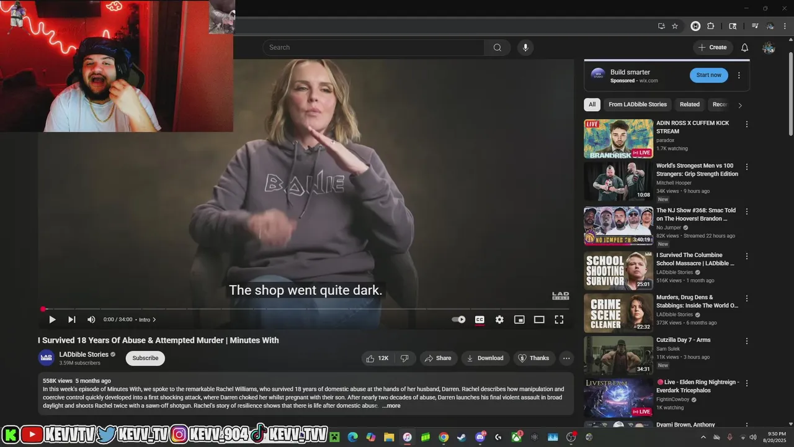Viewport: 794px width, 447px height.
Task: Install page as app icon in address bar
Action: [661, 26]
